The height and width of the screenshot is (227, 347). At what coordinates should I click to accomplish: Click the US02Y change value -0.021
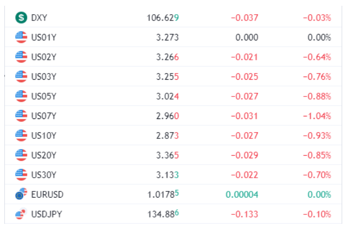tap(244, 57)
